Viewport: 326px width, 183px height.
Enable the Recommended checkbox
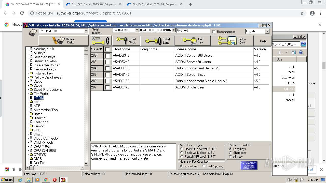pos(214,32)
